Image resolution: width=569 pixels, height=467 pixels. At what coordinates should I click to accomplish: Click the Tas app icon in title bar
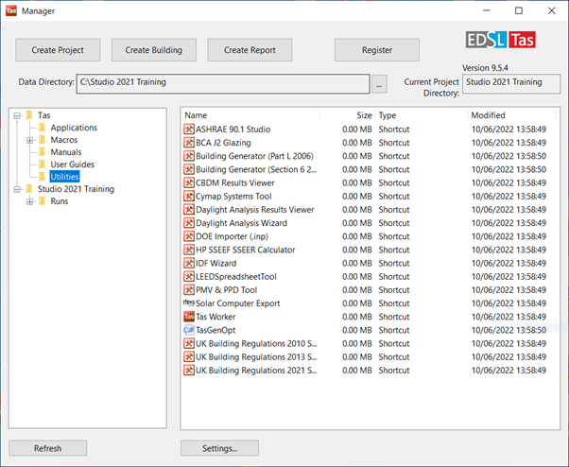[x=11, y=11]
